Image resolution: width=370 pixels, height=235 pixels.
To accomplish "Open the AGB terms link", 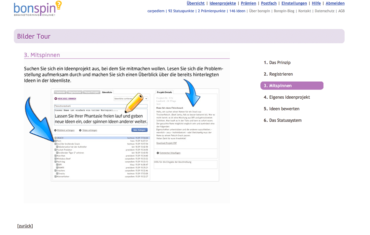I will (341, 11).
